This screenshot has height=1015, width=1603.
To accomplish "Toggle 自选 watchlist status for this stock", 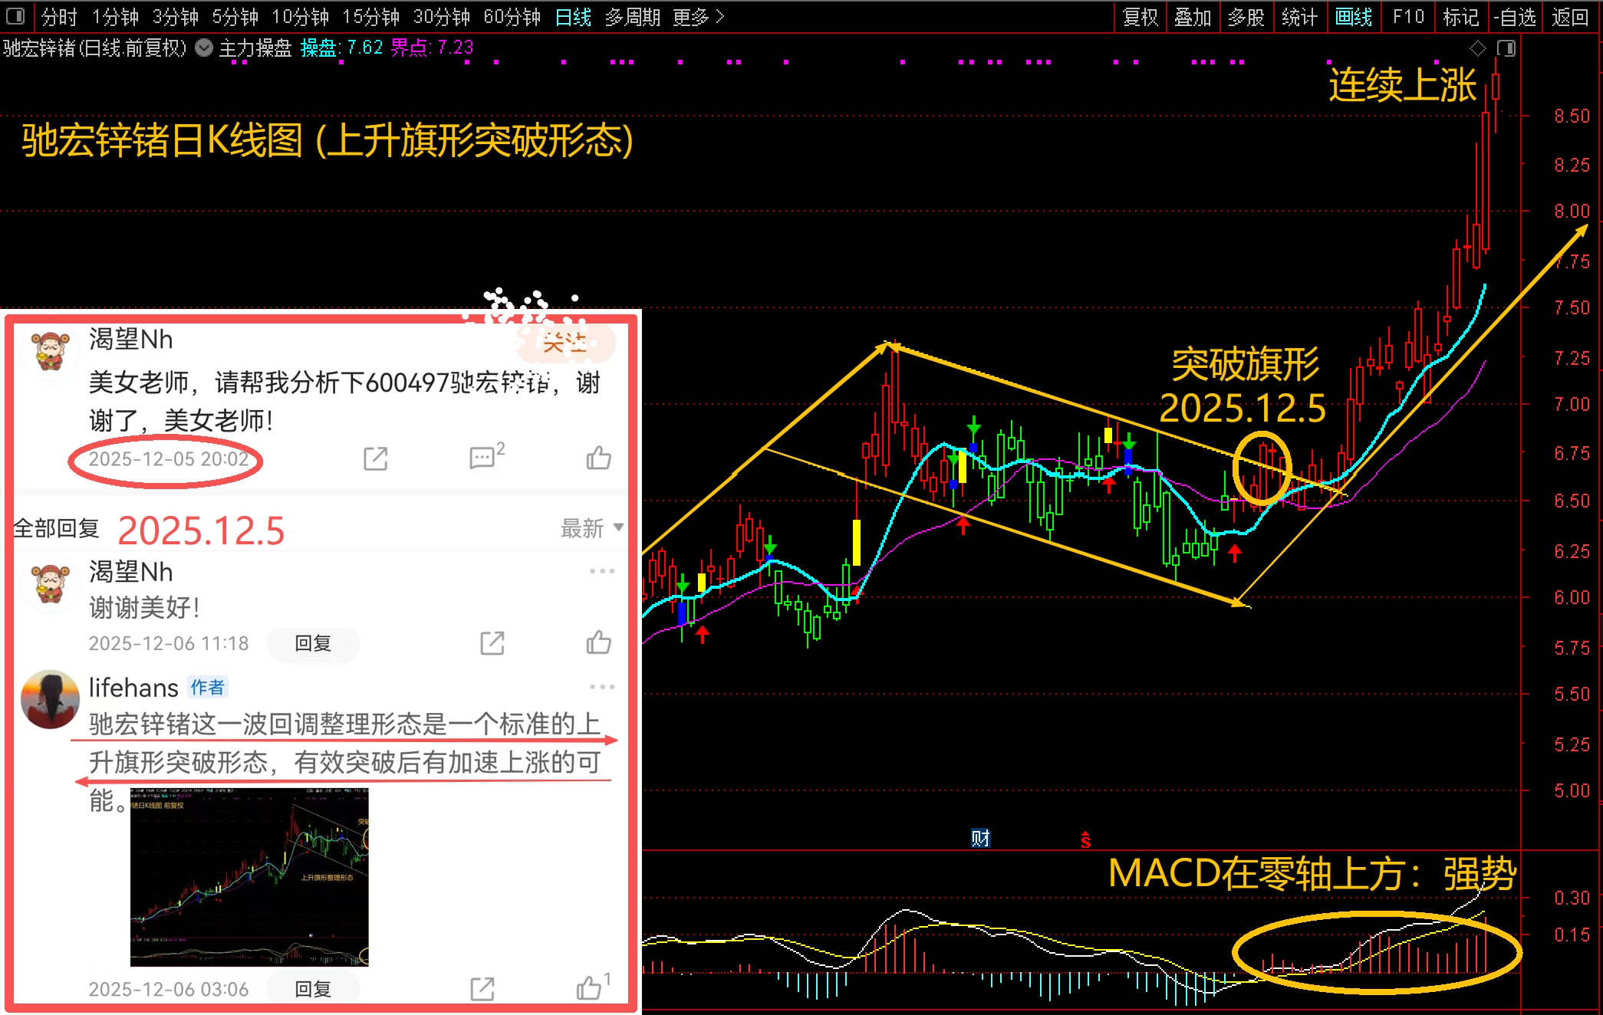I will click(x=1514, y=16).
